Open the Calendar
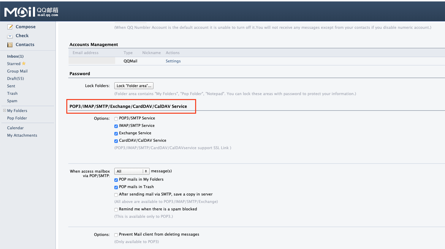This screenshot has width=445, height=249. tap(15, 128)
